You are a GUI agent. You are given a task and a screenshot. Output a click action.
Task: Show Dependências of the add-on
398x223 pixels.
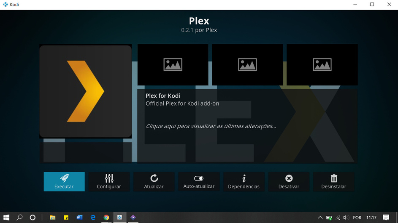[x=244, y=181]
